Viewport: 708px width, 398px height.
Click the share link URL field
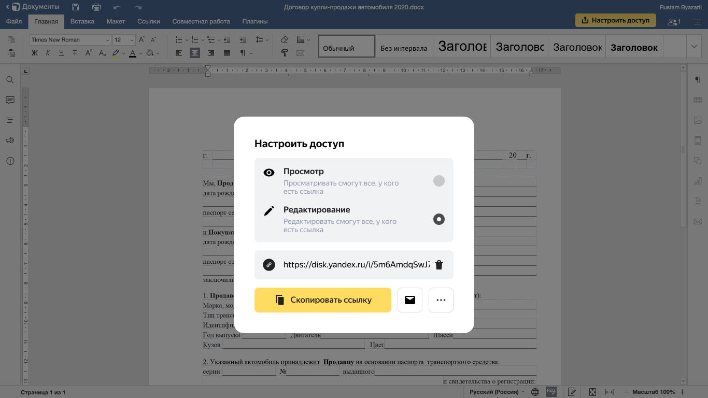click(x=356, y=265)
